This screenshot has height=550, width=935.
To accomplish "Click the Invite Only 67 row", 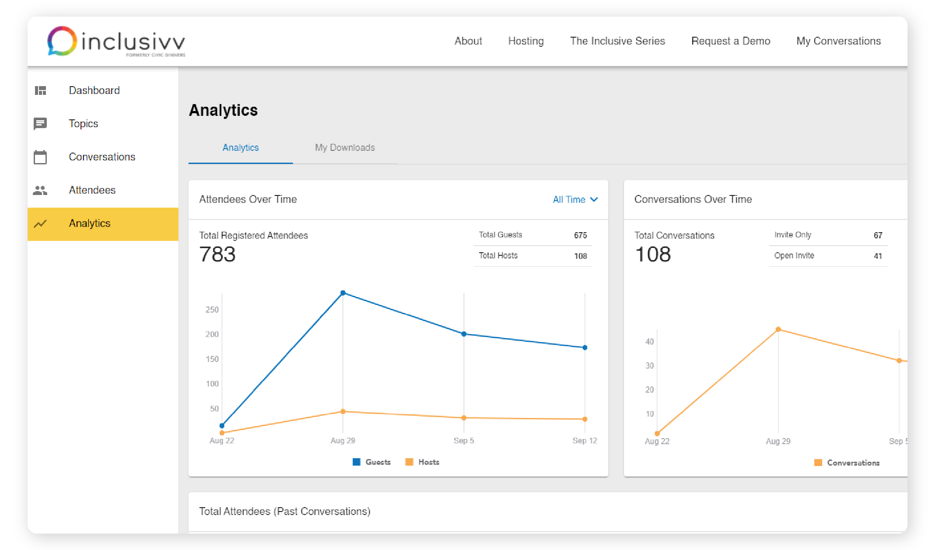I will [828, 235].
